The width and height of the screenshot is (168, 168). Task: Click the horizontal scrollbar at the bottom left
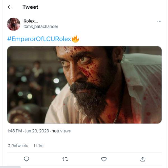(x=10, y=167)
